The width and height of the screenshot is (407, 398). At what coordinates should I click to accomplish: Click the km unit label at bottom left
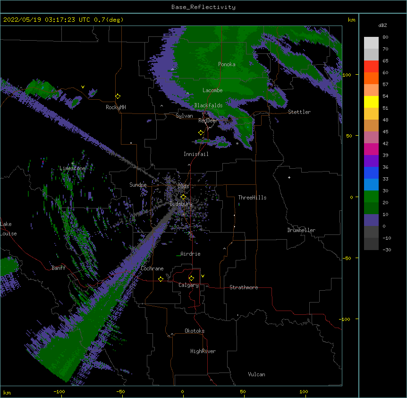(7, 392)
